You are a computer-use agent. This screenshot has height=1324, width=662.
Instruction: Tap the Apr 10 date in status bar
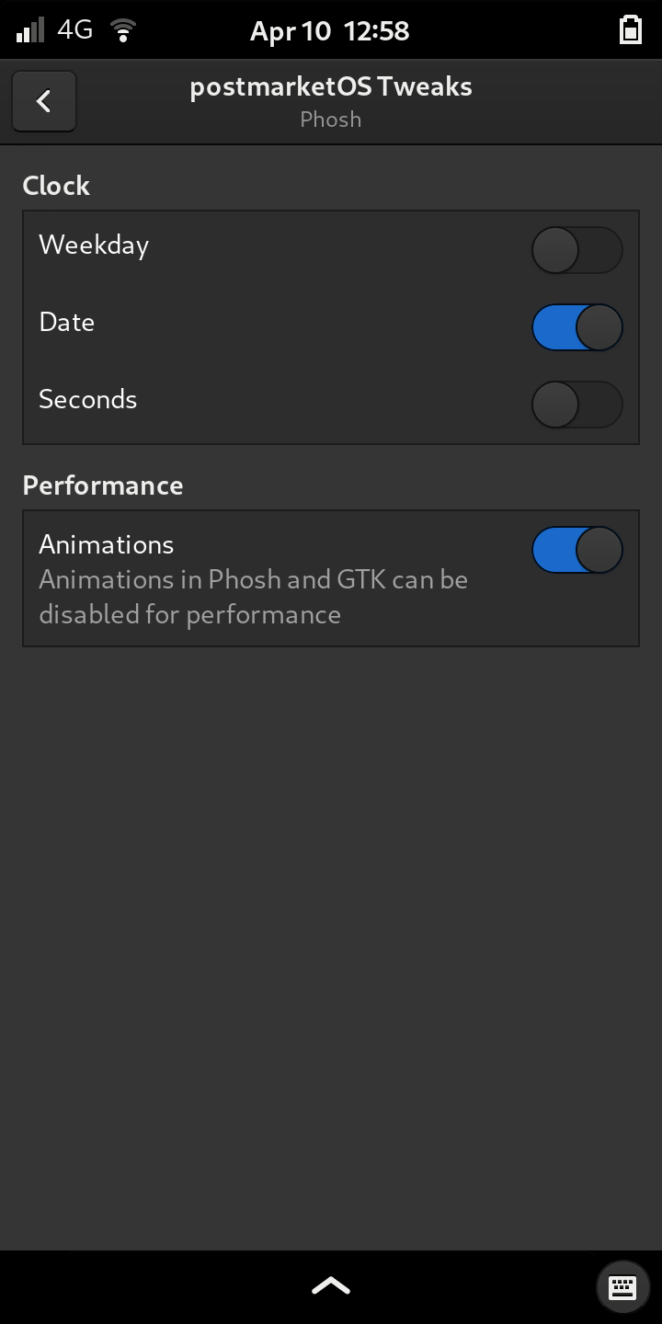287,30
